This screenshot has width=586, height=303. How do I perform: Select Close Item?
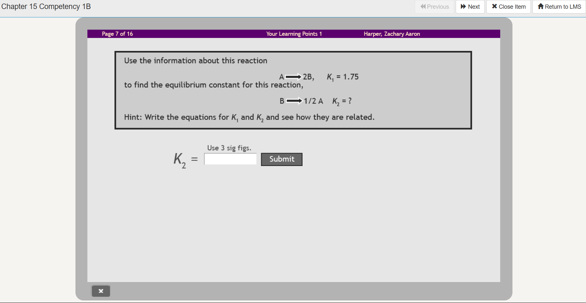(x=508, y=6)
